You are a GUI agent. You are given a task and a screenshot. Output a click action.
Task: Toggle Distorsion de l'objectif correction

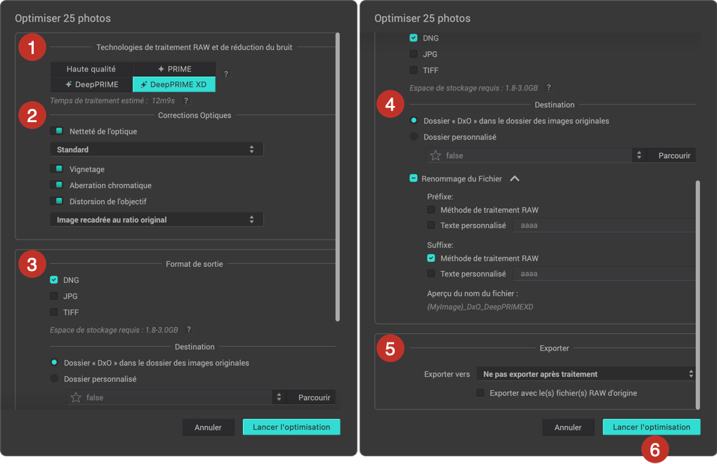(57, 201)
